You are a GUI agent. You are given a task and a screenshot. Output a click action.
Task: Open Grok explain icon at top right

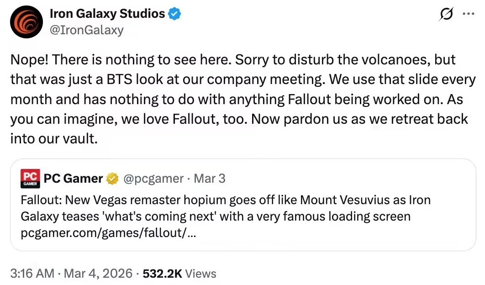(446, 15)
